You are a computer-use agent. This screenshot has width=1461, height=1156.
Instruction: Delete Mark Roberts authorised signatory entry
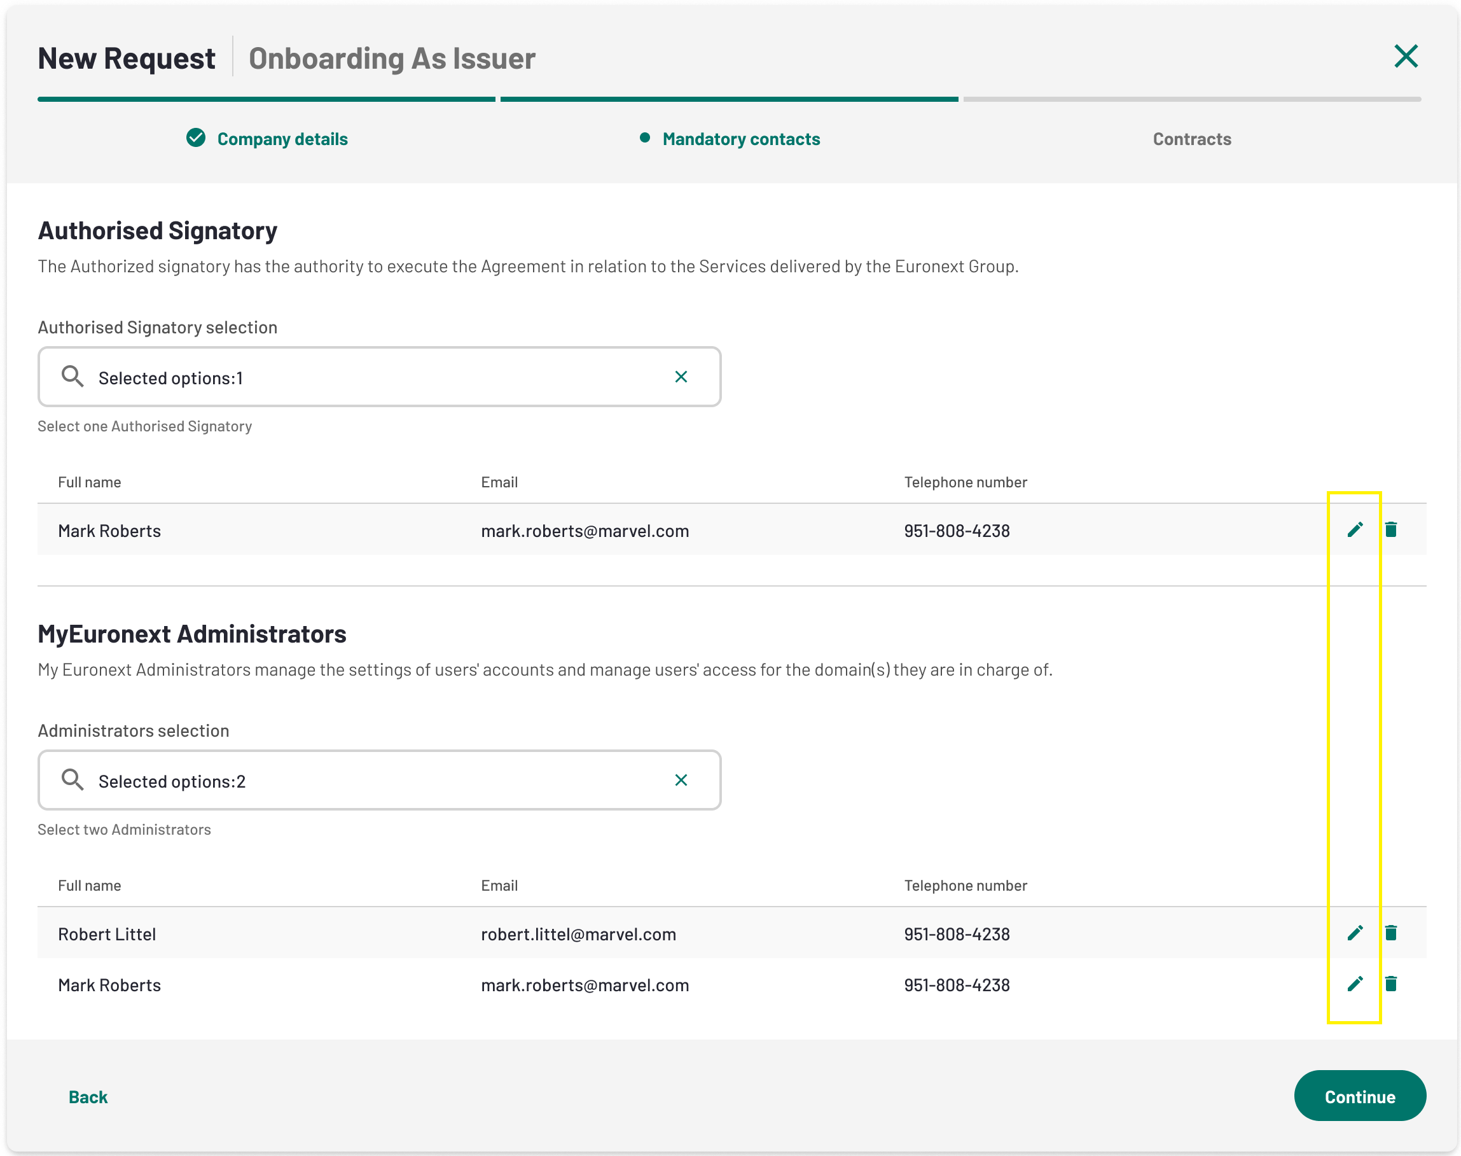(x=1390, y=529)
